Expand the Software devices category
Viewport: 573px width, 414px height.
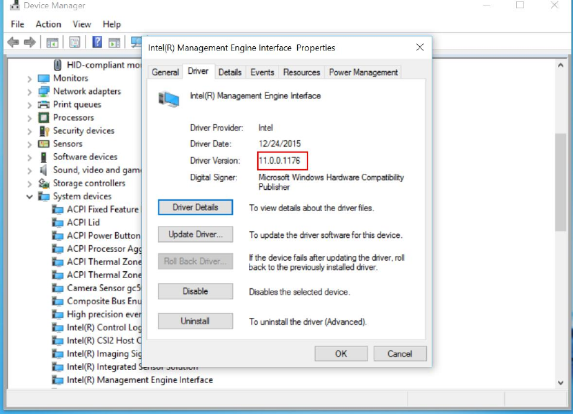tap(30, 157)
